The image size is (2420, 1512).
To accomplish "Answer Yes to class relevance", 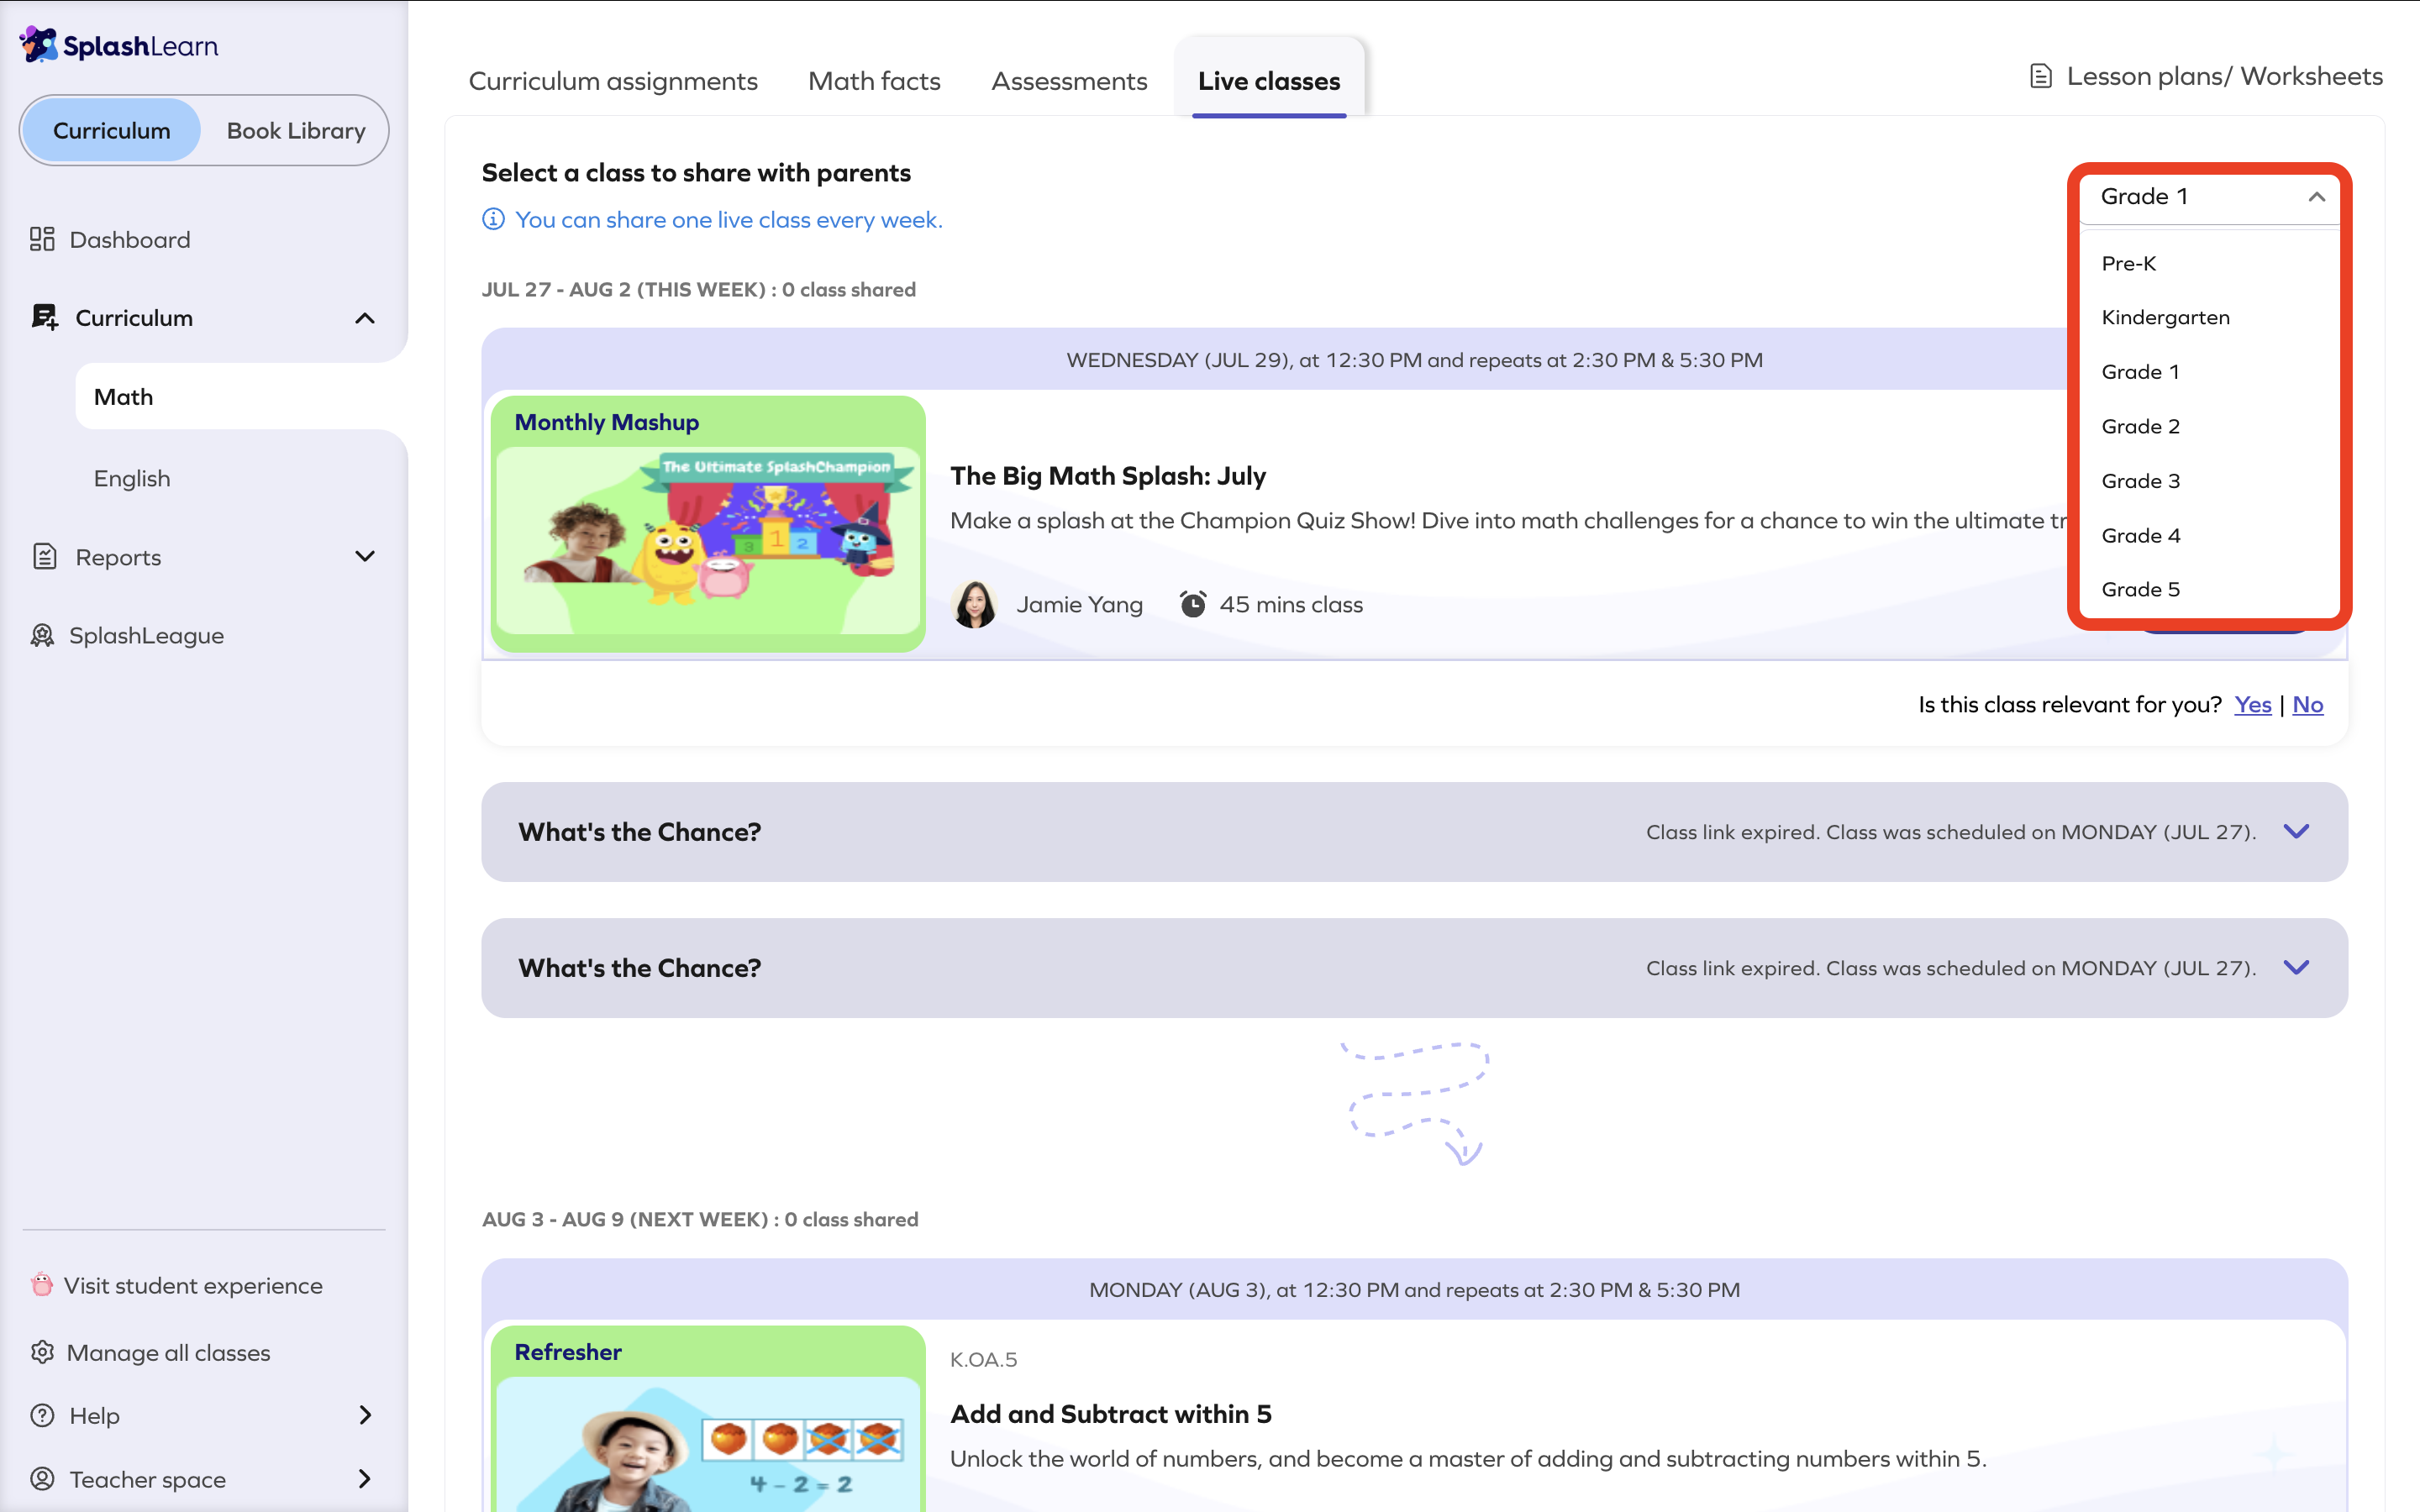I will click(x=2252, y=704).
